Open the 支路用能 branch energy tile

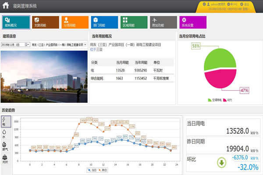click(46, 22)
